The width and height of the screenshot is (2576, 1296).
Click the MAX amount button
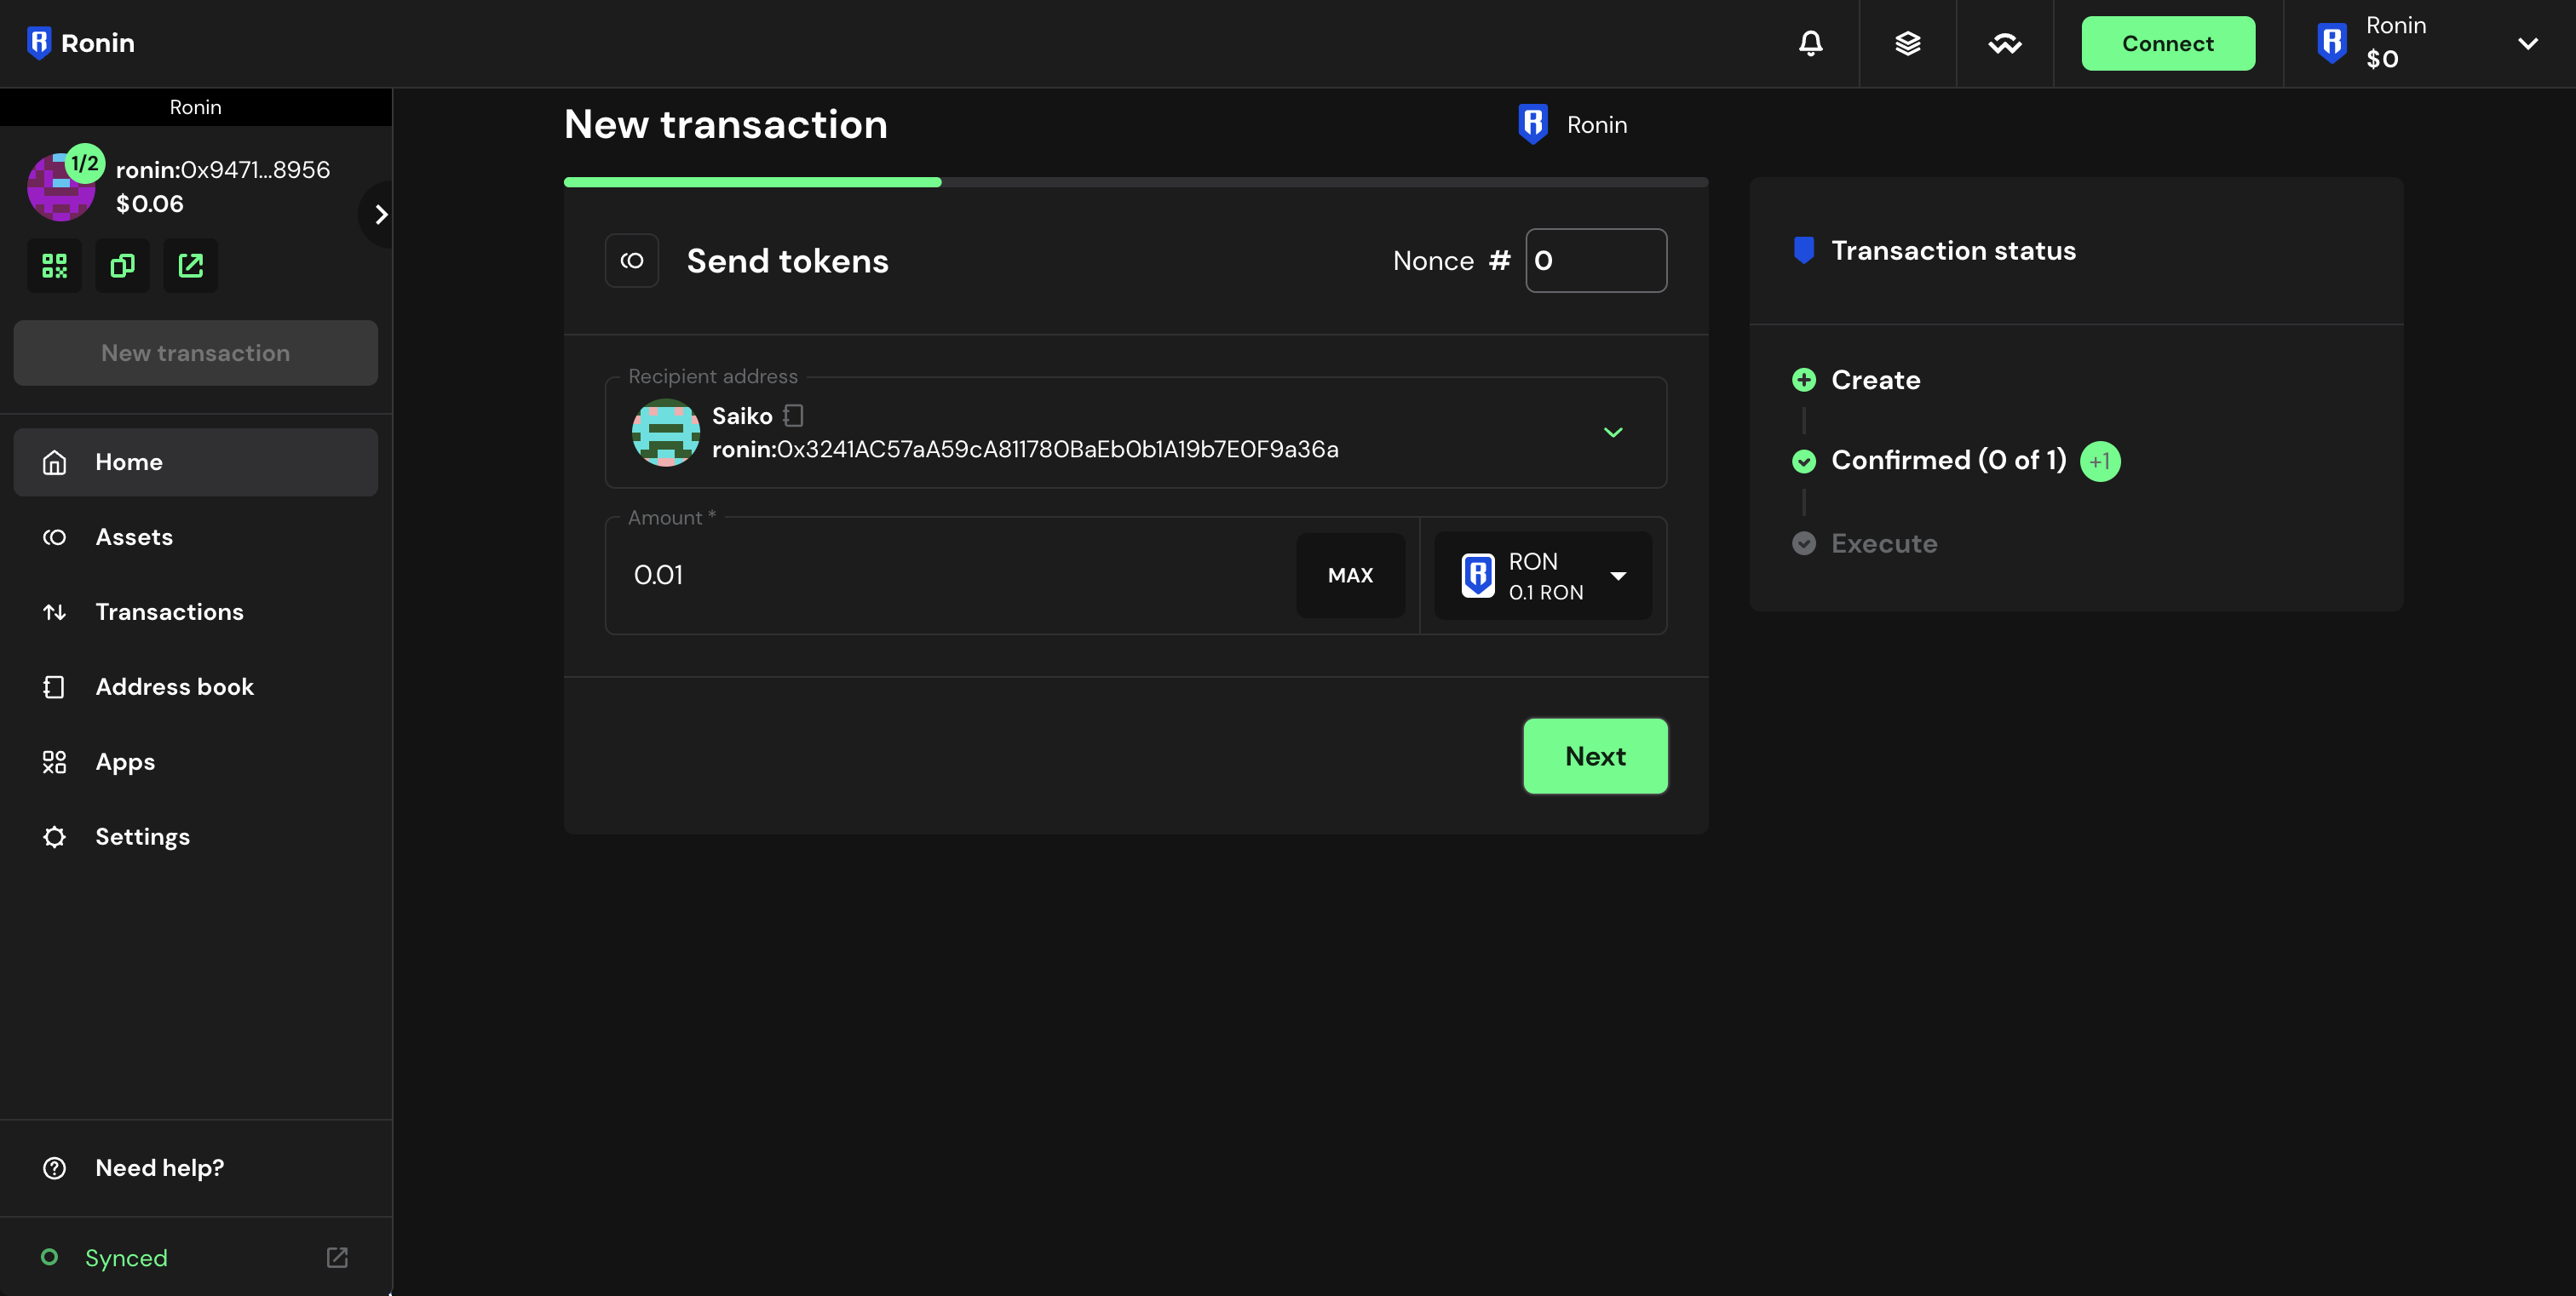click(x=1350, y=576)
